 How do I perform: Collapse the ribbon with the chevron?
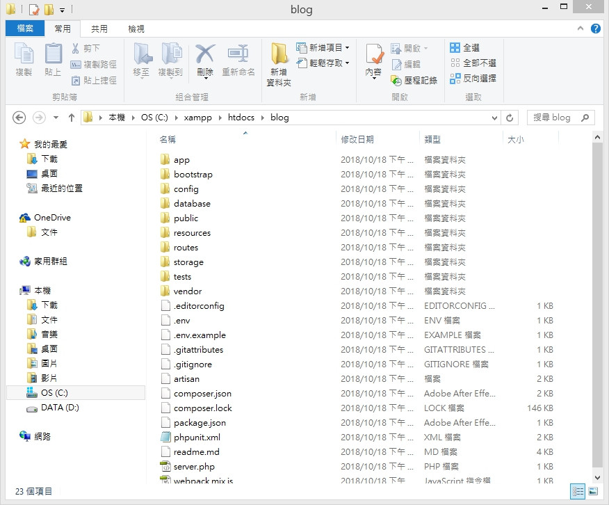[x=580, y=29]
